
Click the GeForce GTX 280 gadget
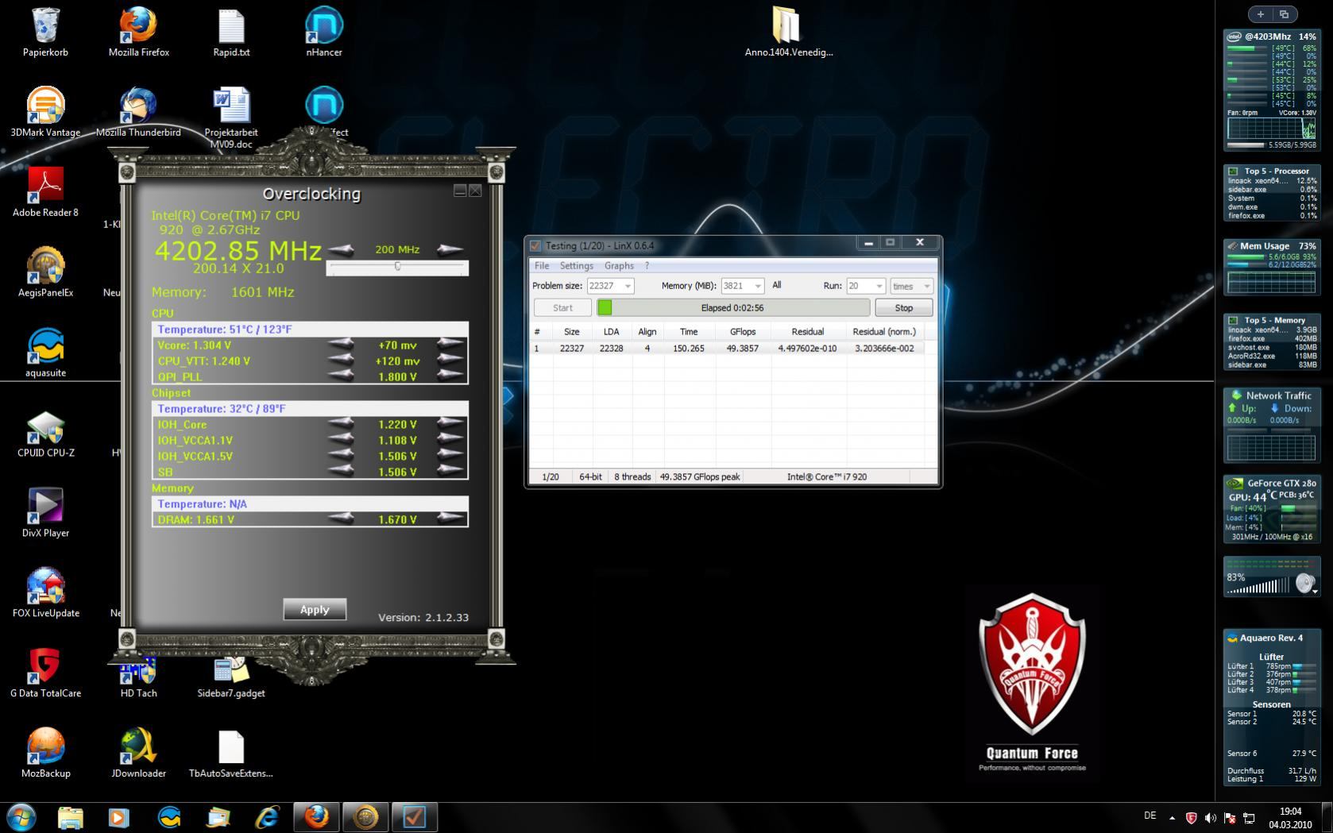point(1271,509)
